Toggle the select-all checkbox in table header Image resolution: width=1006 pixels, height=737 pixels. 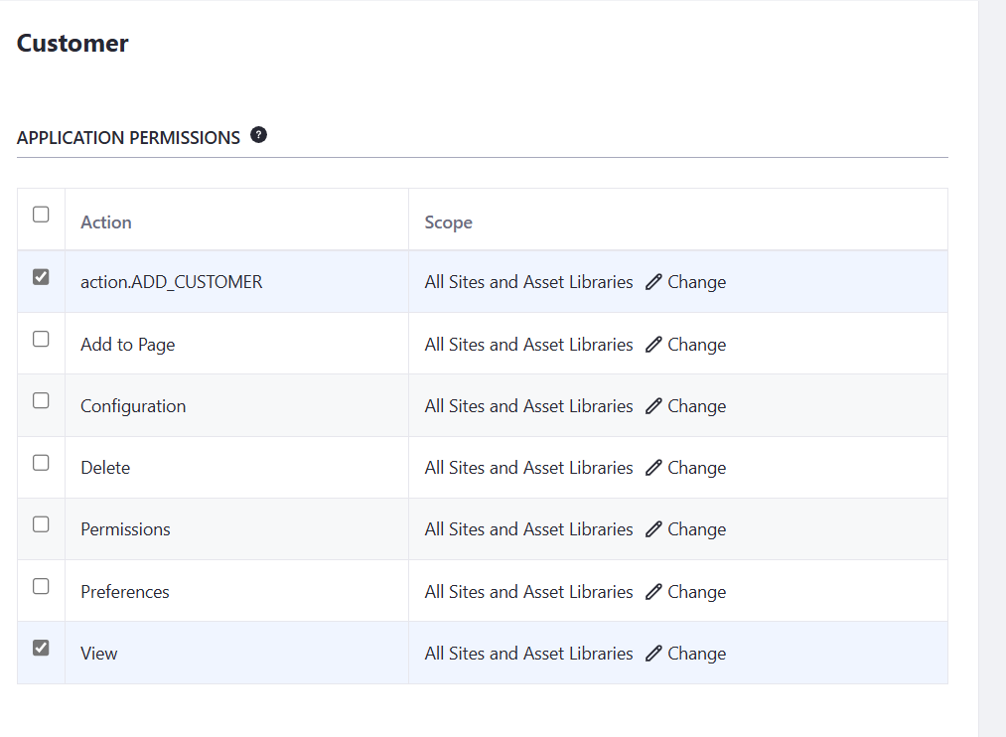(41, 215)
